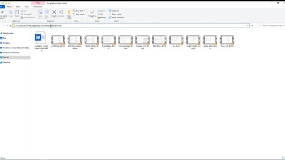
Task: Click the Play contextual tab header
Action: pyautogui.click(x=38, y=3)
